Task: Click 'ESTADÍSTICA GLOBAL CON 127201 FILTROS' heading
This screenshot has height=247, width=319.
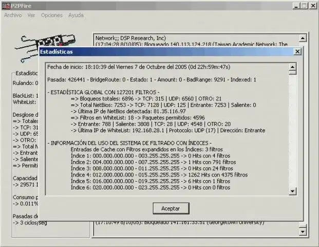Action: coord(104,92)
